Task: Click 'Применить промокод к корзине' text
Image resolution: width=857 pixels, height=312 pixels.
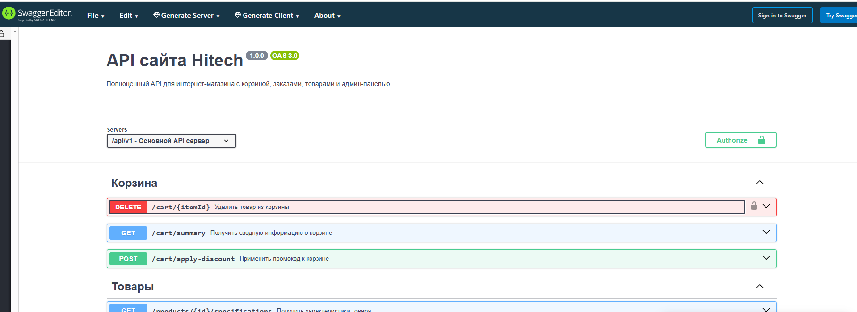Action: 284,259
